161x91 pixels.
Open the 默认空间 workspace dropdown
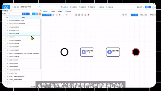(140, 7)
